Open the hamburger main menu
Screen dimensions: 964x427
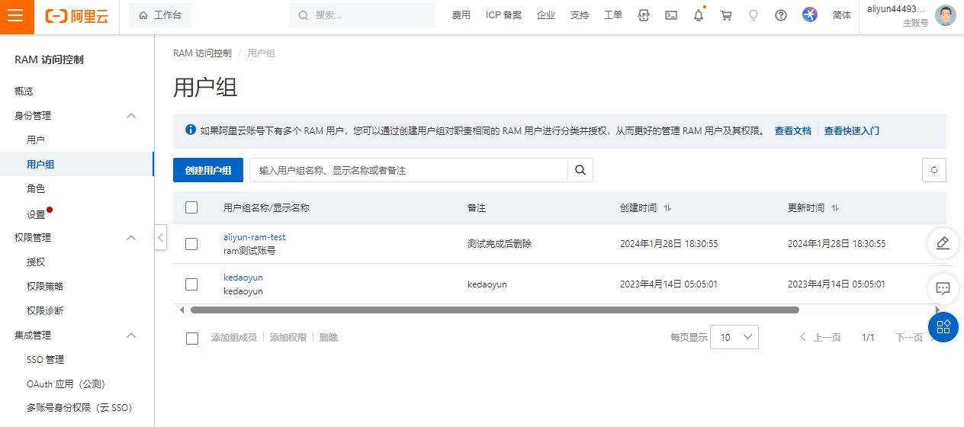tap(17, 17)
